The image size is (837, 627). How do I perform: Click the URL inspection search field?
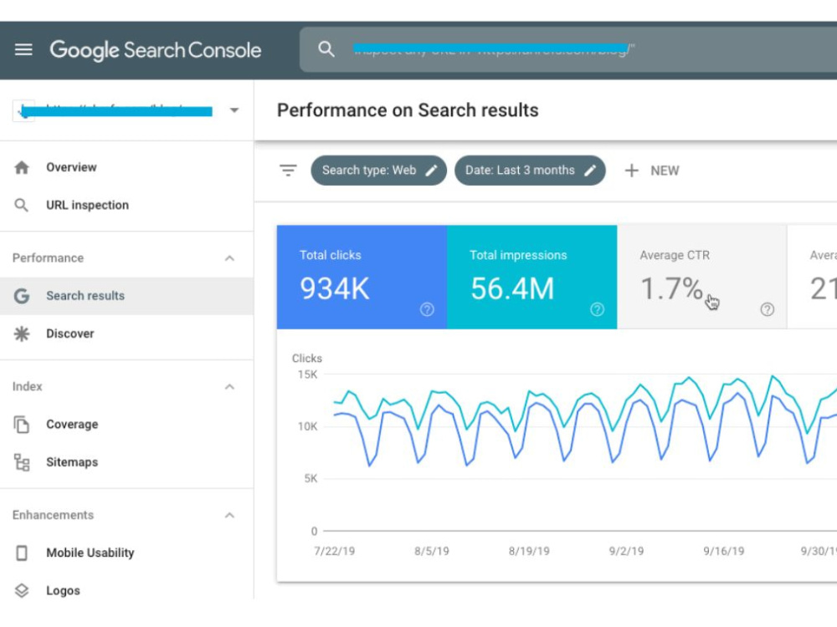tap(568, 49)
